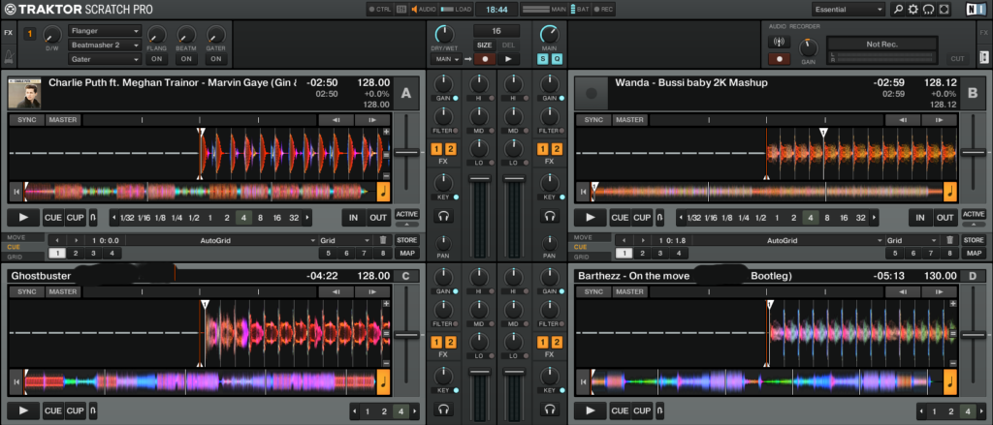Image resolution: width=993 pixels, height=425 pixels.
Task: Toggle Deck C keylock note icon
Action: 384,381
